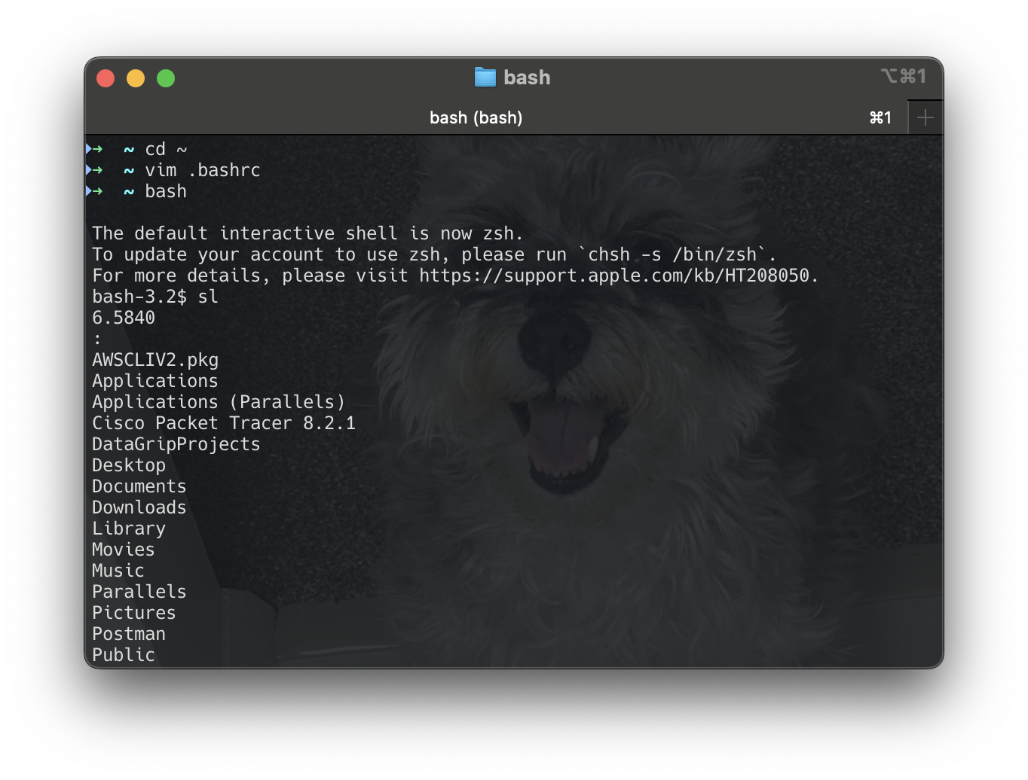The image size is (1028, 780).
Task: Close the terminal window with the red button
Action: (106, 78)
